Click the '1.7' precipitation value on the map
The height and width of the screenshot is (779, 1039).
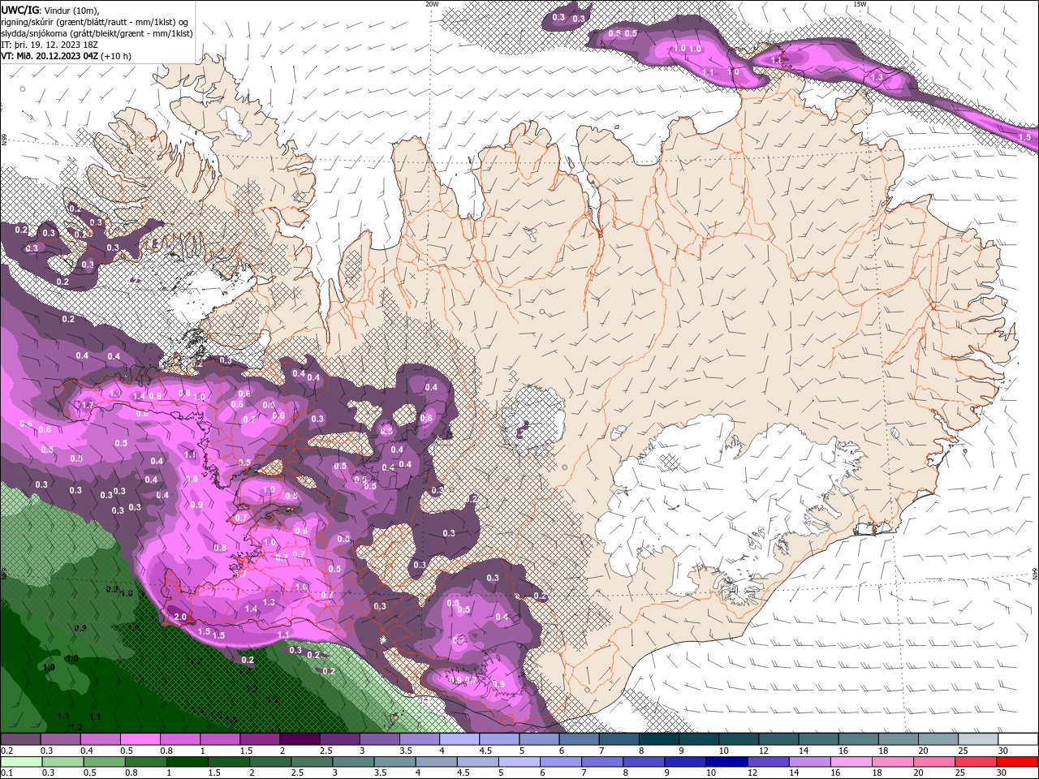tap(88, 404)
